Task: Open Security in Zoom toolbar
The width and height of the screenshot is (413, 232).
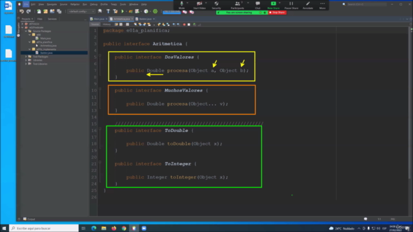Action: pyautogui.click(x=216, y=5)
